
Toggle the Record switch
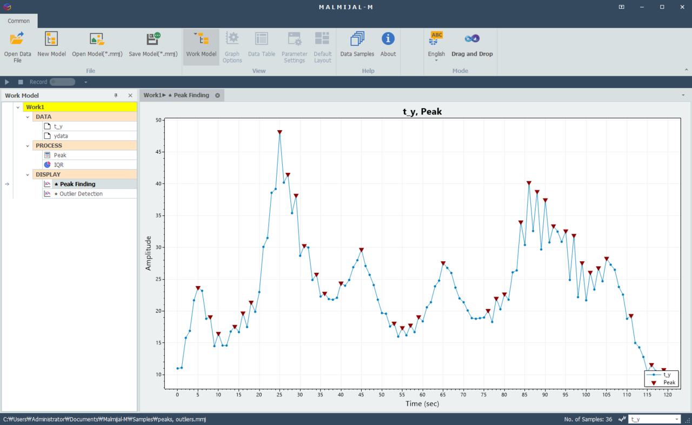coord(62,82)
